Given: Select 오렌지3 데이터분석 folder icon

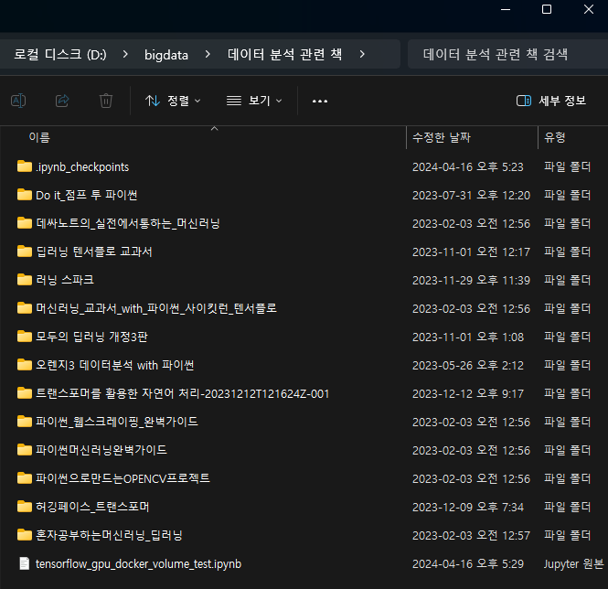Looking at the screenshot, I should click(25, 365).
